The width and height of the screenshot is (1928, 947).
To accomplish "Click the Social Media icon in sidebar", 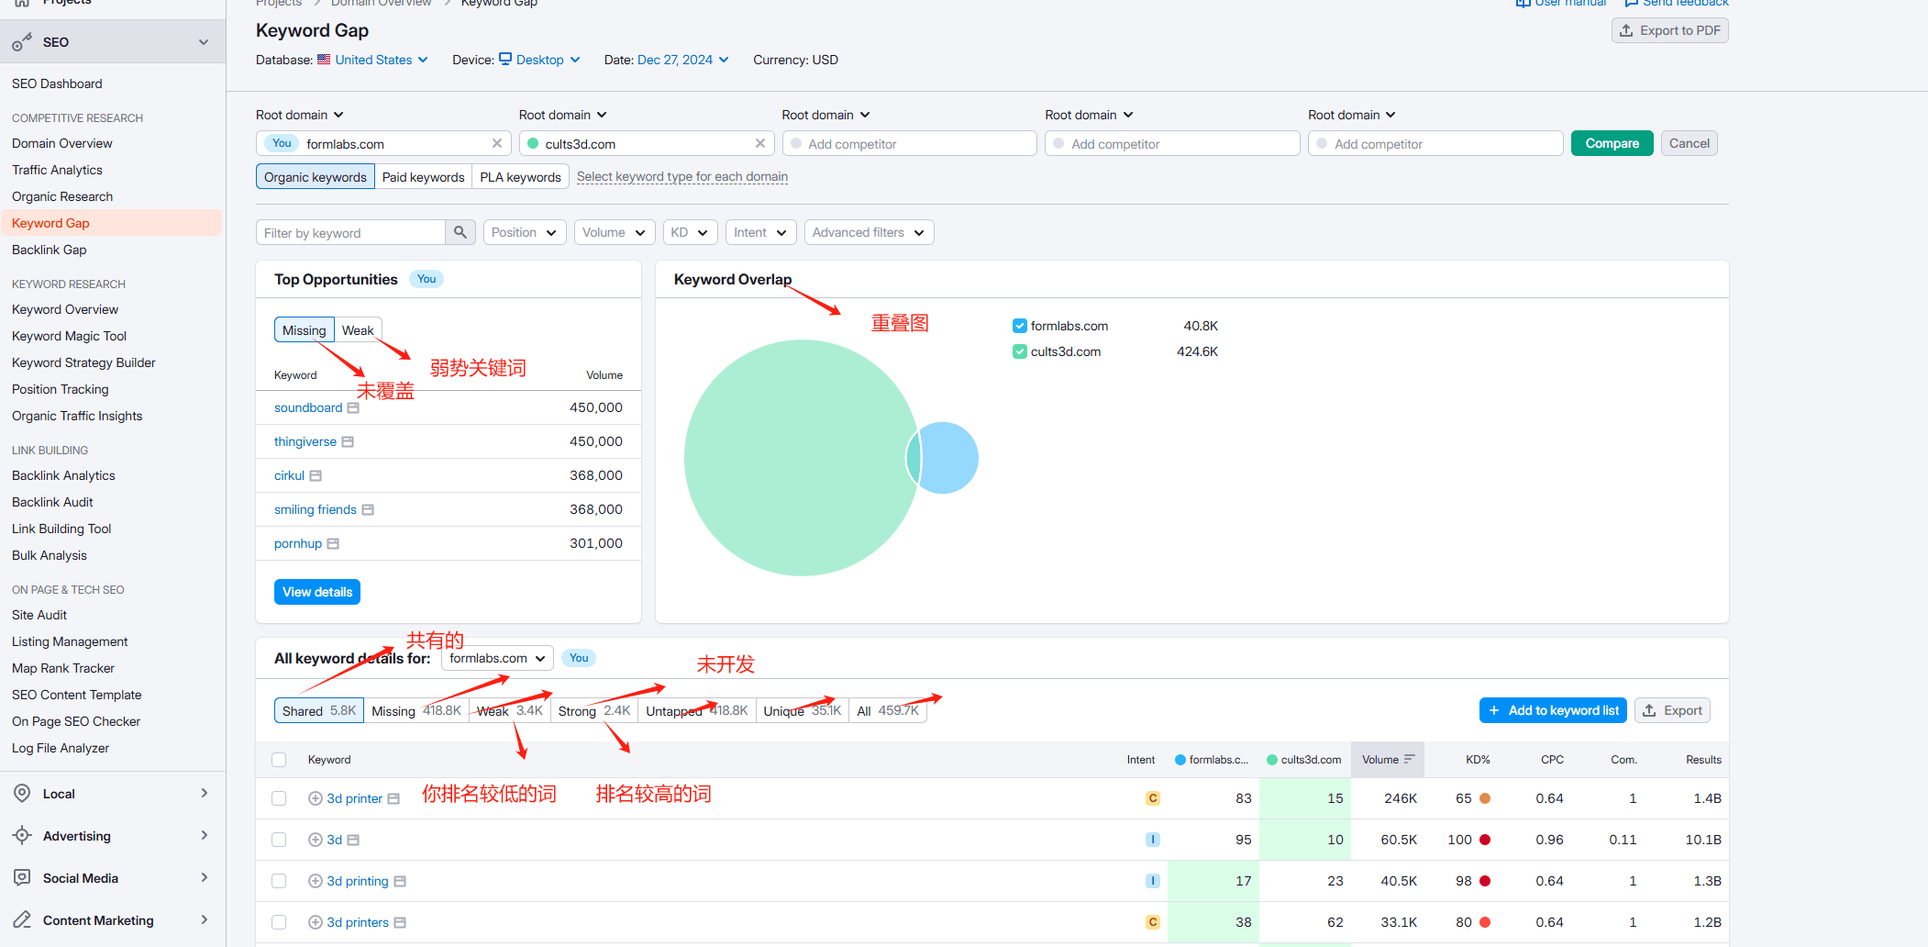I will tap(22, 878).
